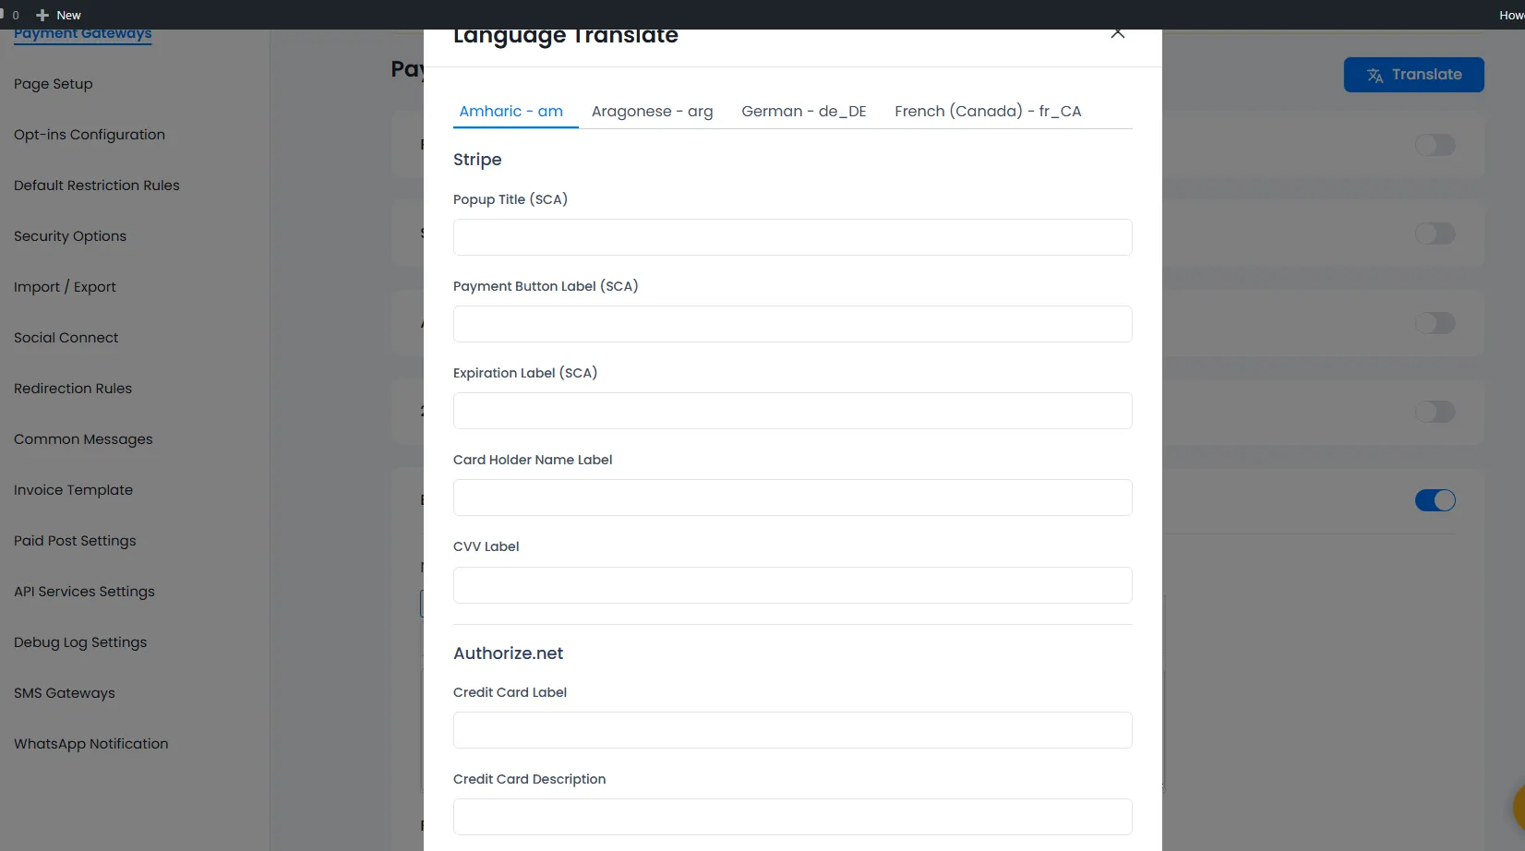Click inside the CVV Label input field

click(x=792, y=584)
